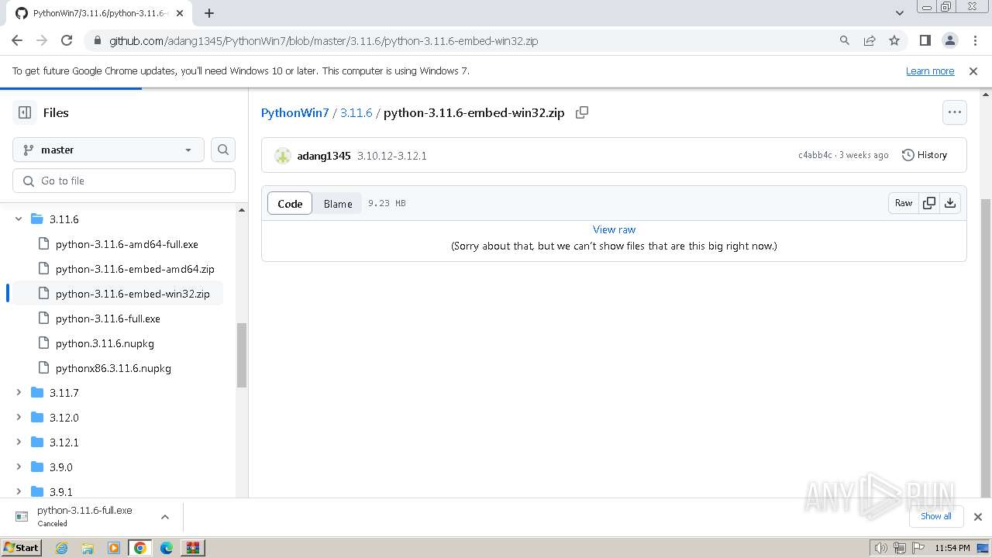Image resolution: width=992 pixels, height=558 pixels.
Task: Open adang1345 user profile link
Action: click(324, 156)
